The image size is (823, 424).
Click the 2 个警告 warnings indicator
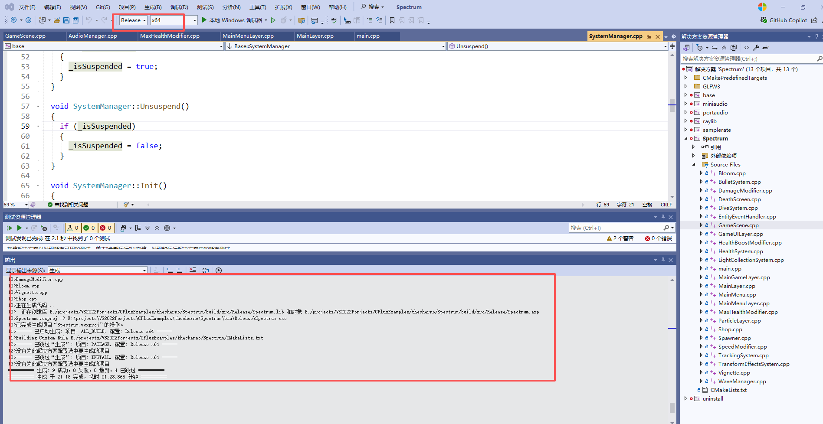click(x=620, y=238)
